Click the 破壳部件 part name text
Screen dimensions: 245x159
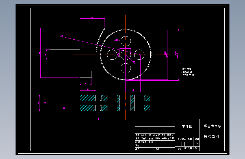click(212, 137)
